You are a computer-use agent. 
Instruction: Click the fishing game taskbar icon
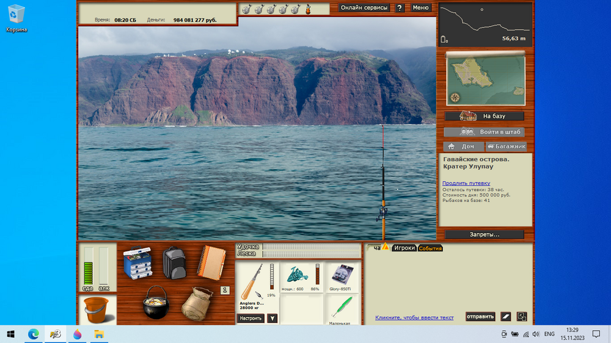pyautogui.click(x=56, y=334)
